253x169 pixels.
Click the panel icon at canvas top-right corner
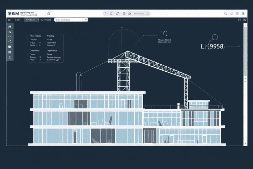(244, 20)
